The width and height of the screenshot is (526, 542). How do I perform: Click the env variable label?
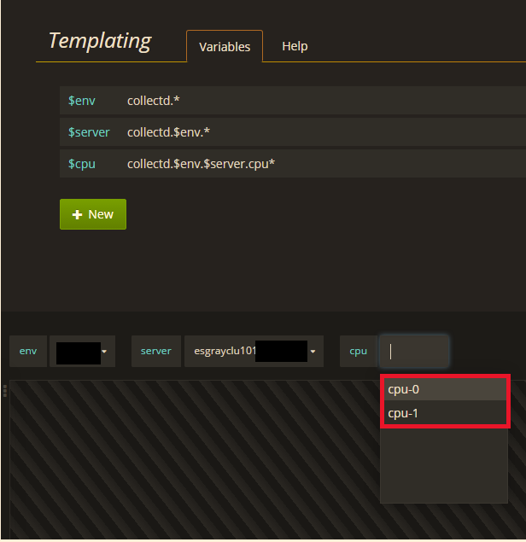28,351
